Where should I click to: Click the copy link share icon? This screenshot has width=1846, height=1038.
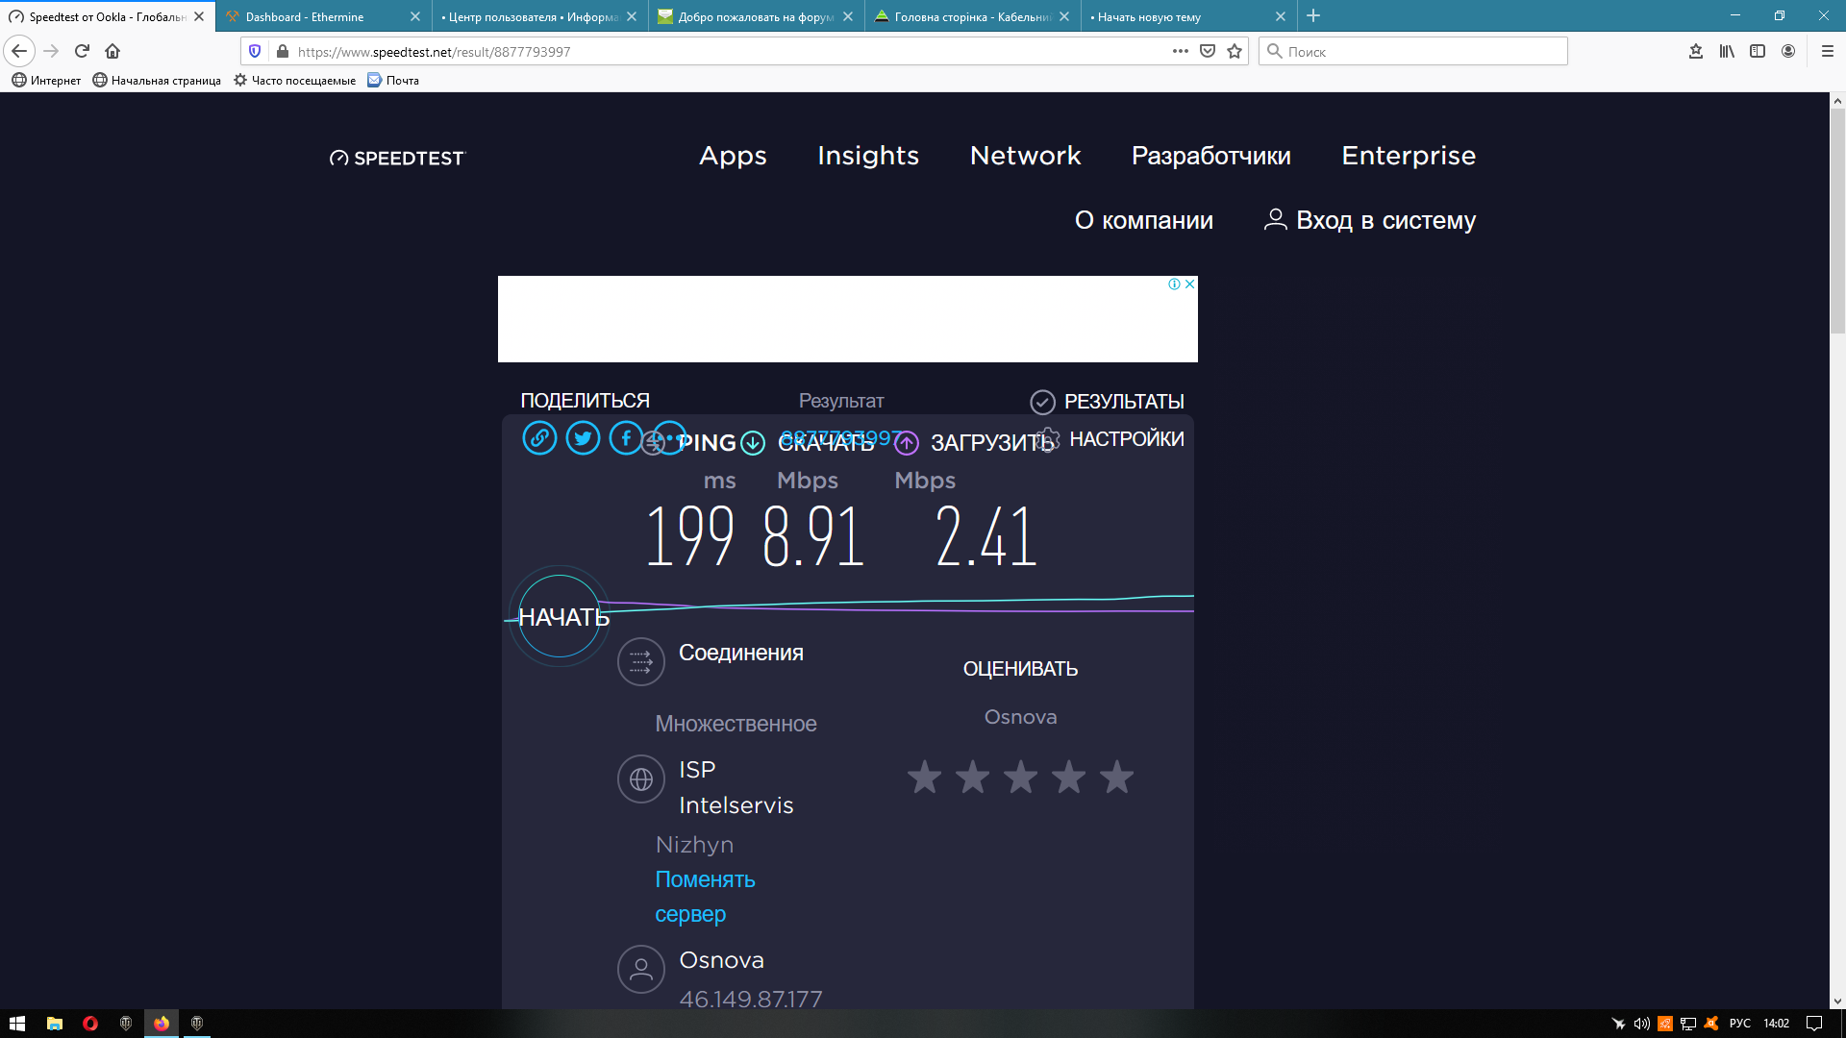539,438
